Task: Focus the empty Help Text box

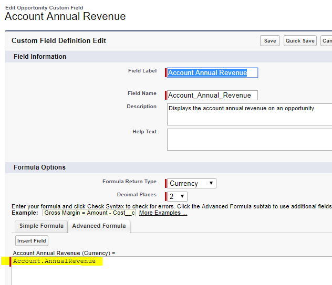Action: tap(250, 140)
